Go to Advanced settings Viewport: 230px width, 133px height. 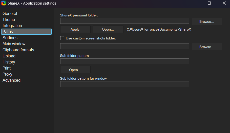[11, 80]
